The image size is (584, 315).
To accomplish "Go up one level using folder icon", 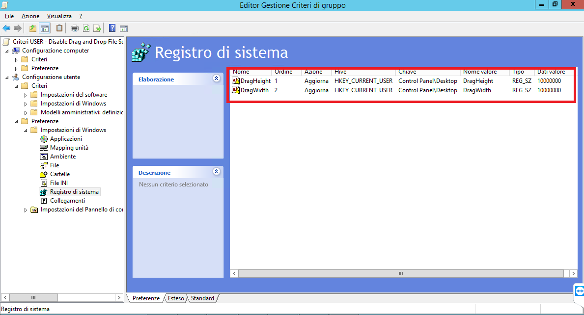I will (33, 28).
